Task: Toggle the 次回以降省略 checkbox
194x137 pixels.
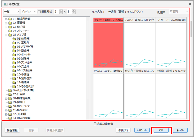Action: tap(95, 124)
